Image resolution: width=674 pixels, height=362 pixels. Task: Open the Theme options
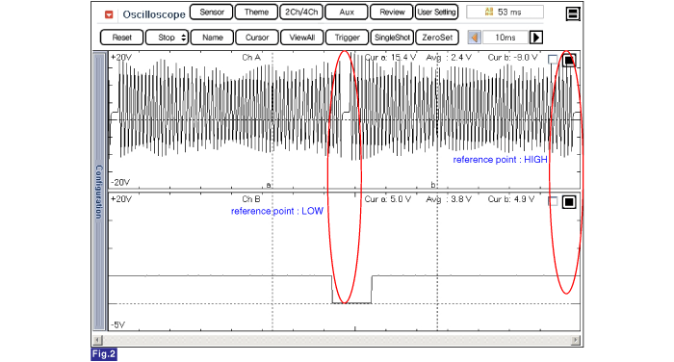256,13
